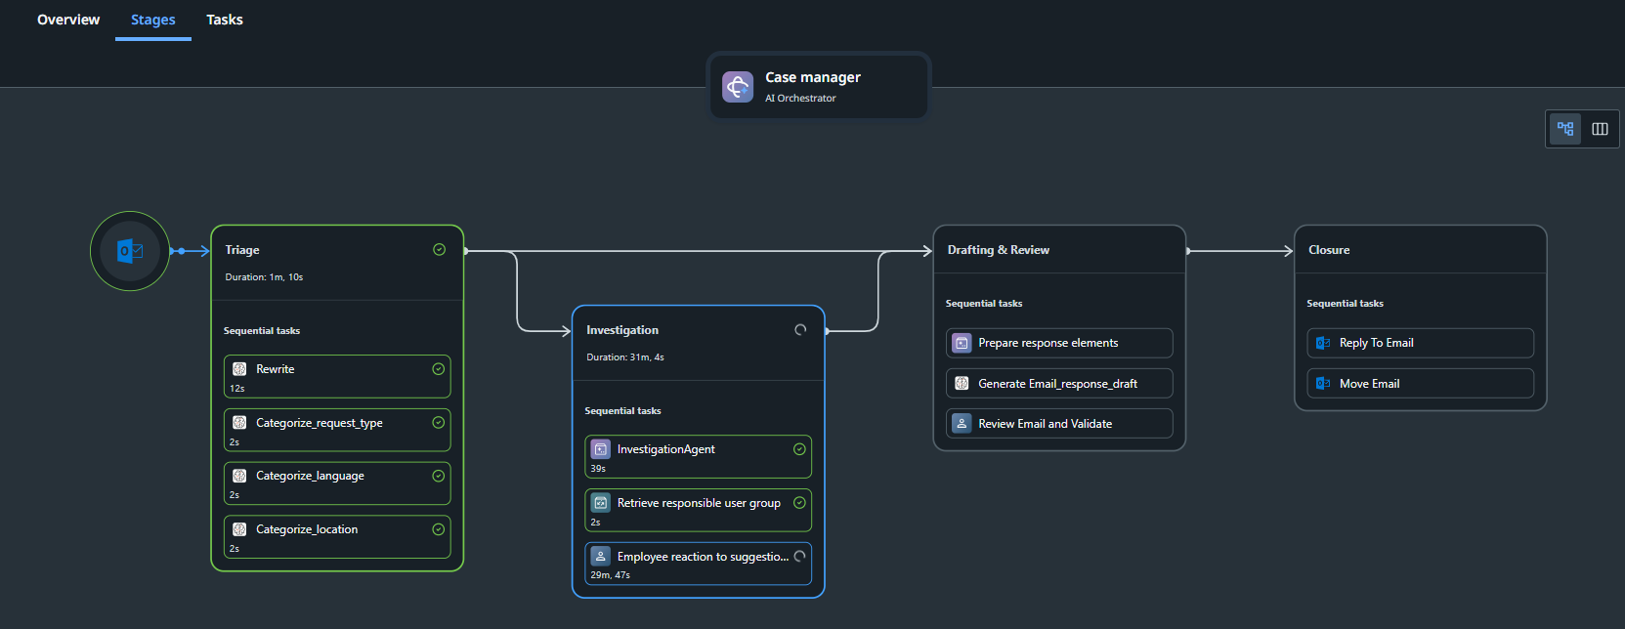Open the Generate Email_response_draft task
The image size is (1625, 629).
1059,384
